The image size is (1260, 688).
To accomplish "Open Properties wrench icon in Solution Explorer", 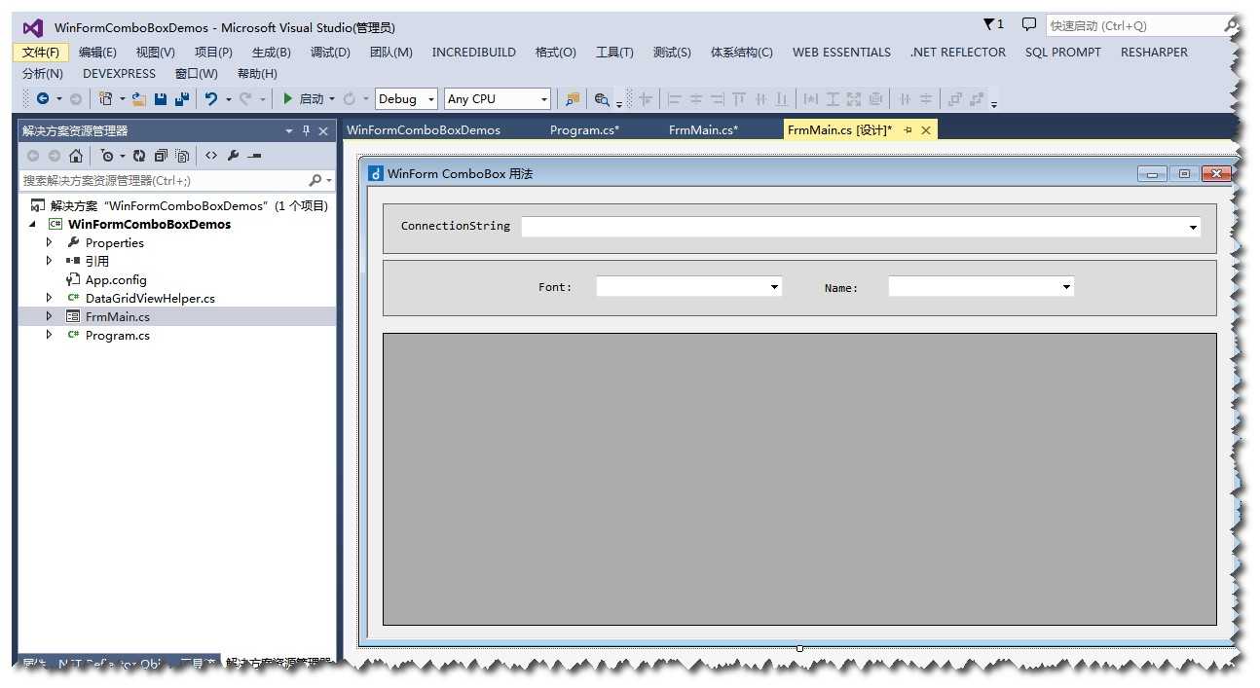I will pos(233,156).
